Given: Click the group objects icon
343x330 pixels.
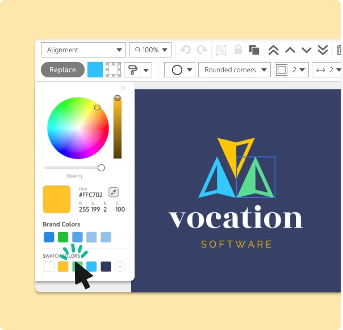Looking at the screenshot, I should 221,50.
